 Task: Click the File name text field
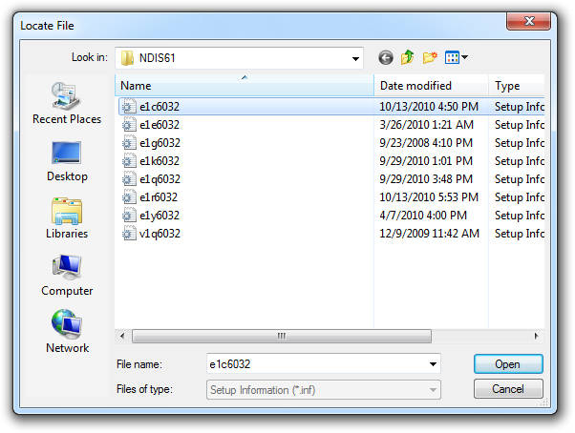(317, 364)
